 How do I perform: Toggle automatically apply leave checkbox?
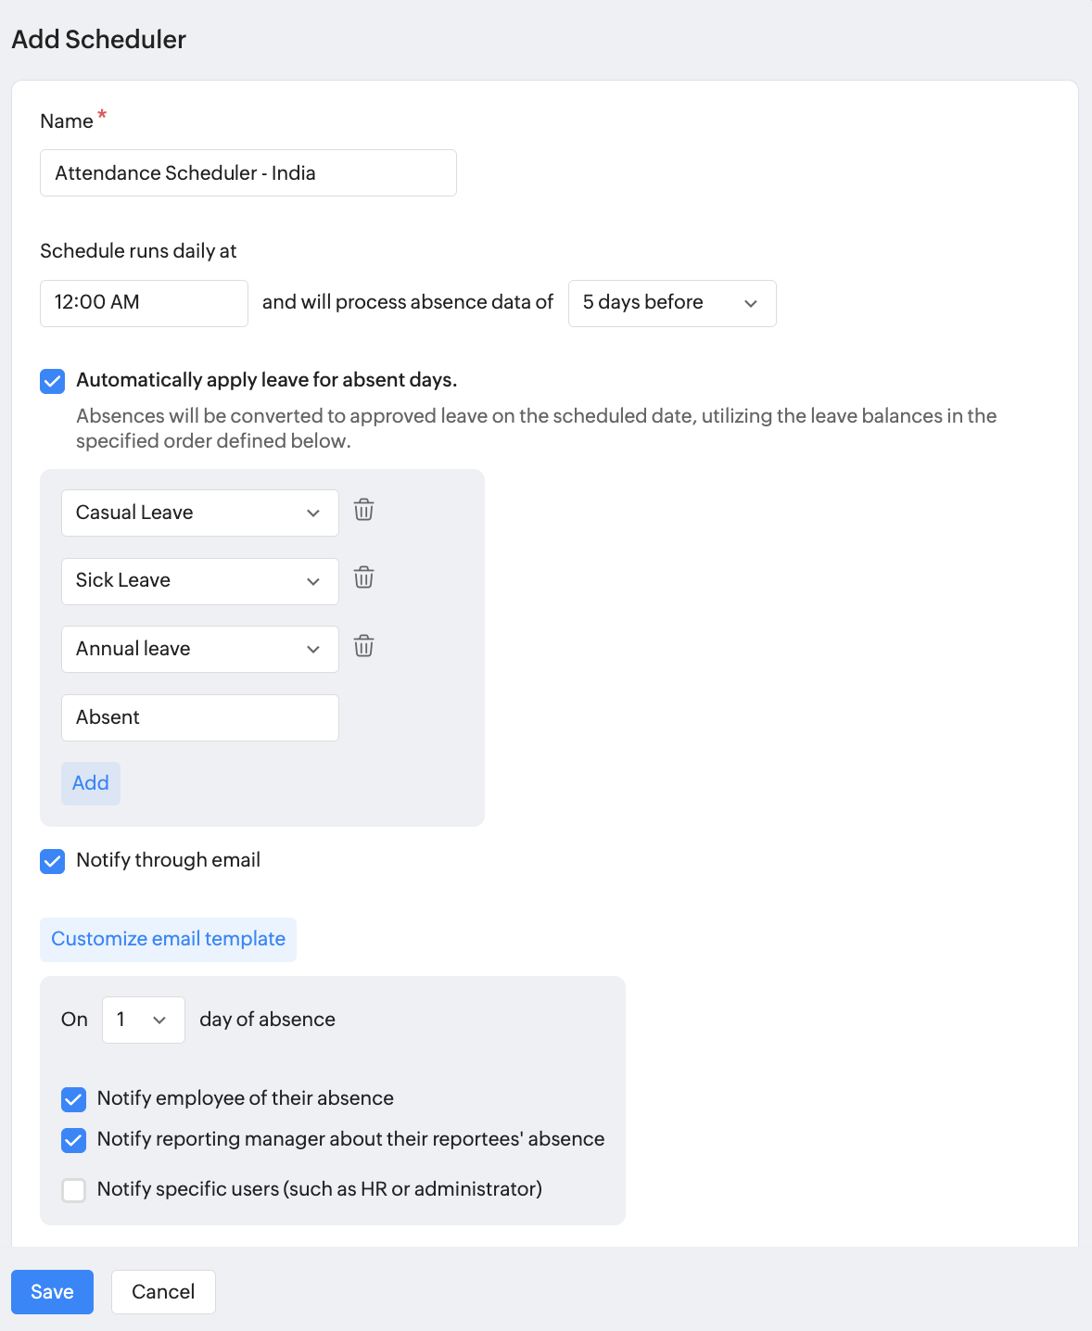tap(53, 381)
